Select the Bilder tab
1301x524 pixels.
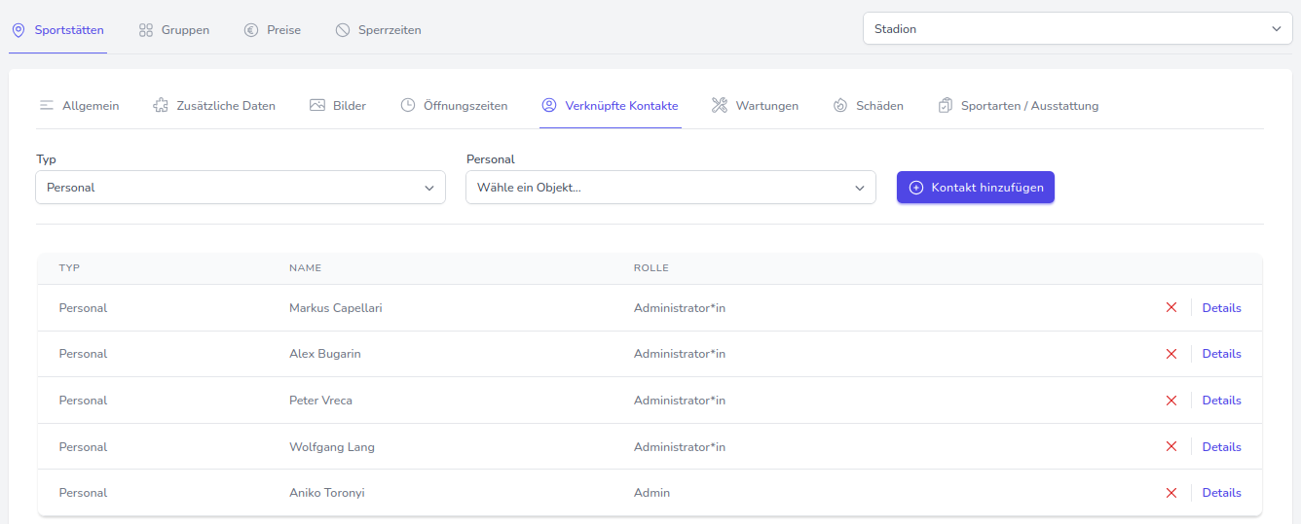(x=338, y=106)
